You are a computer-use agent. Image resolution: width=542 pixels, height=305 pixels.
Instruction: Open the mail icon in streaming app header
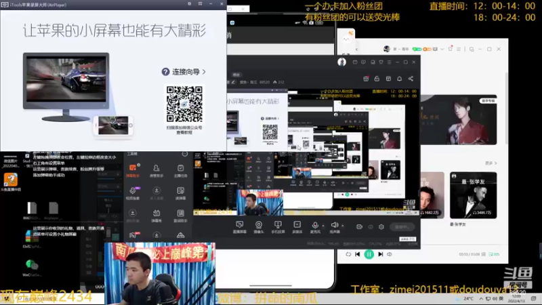(x=355, y=62)
